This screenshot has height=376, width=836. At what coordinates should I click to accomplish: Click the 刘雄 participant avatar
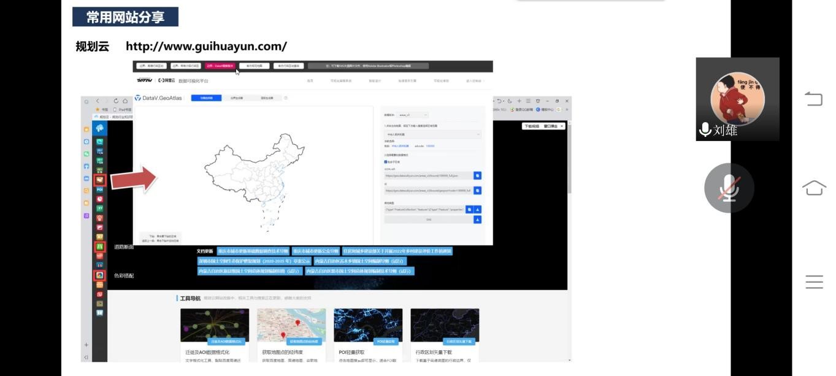pyautogui.click(x=737, y=98)
